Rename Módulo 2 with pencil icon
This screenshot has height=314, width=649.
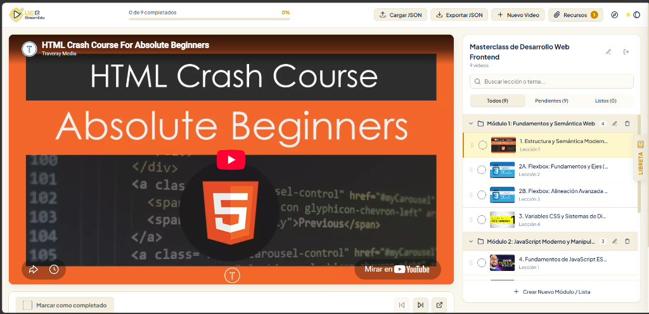[615, 241]
